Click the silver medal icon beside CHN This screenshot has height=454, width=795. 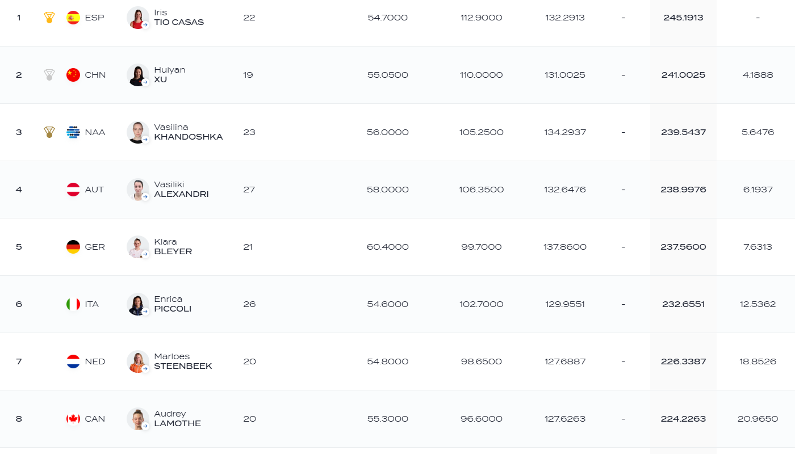coord(49,75)
